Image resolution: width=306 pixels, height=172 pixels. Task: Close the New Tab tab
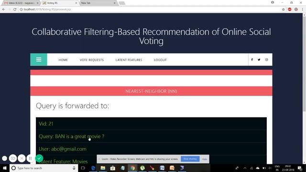(x=115, y=3)
